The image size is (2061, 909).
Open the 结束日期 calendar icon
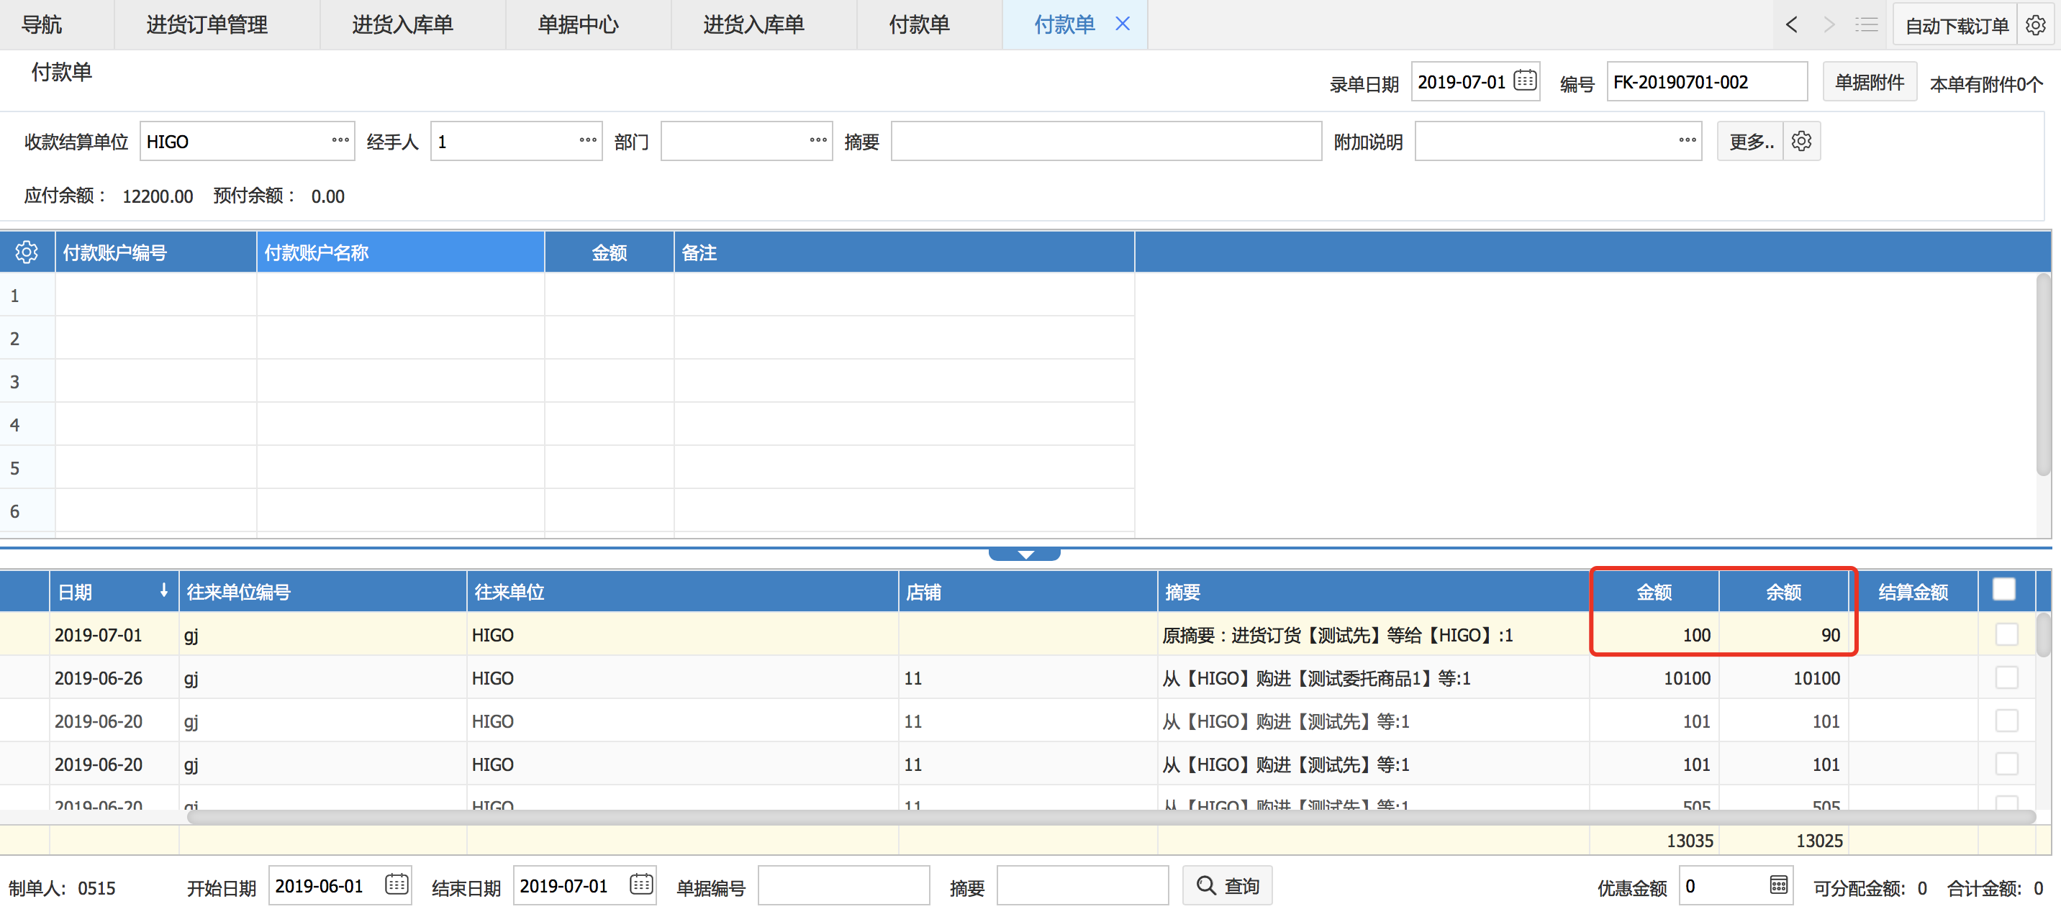coord(641,885)
